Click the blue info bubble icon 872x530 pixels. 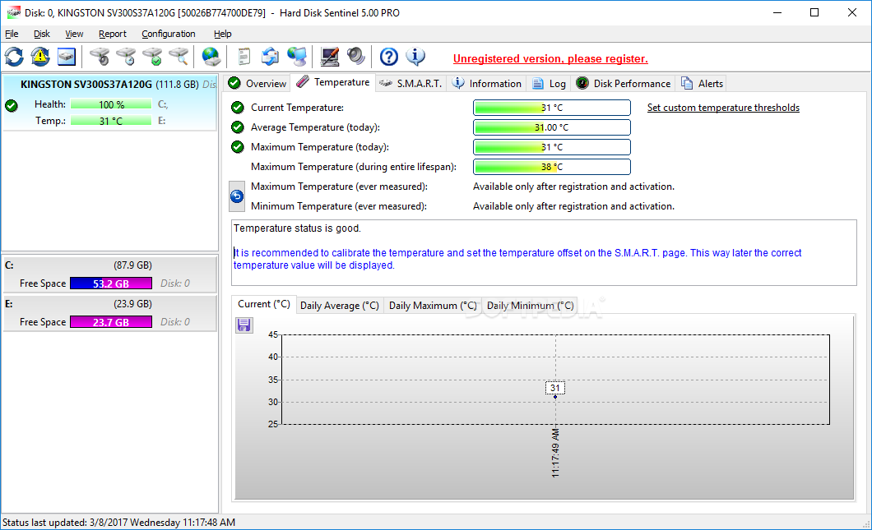point(415,57)
